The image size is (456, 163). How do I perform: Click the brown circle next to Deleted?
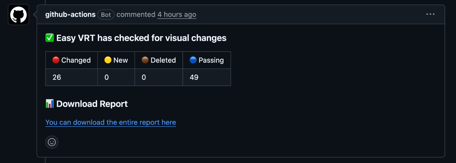click(x=145, y=60)
